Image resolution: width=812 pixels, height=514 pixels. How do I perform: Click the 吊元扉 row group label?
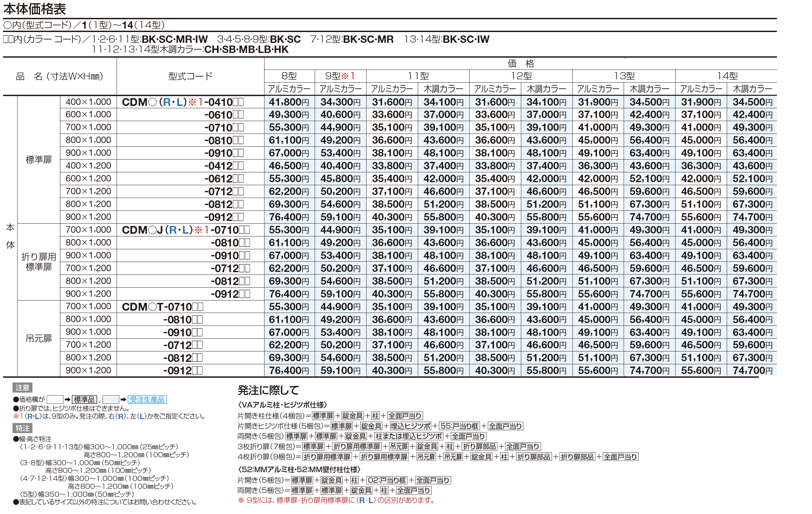pos(38,338)
